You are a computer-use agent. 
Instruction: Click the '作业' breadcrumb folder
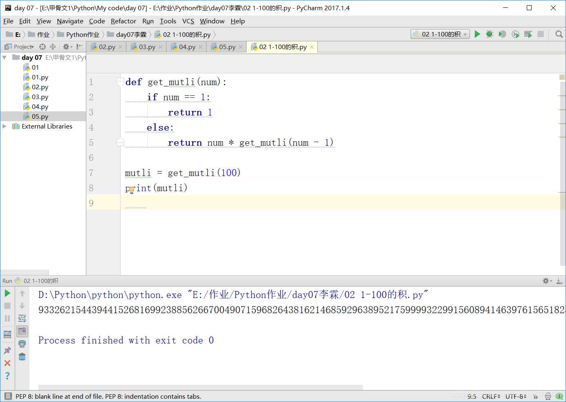(39, 34)
